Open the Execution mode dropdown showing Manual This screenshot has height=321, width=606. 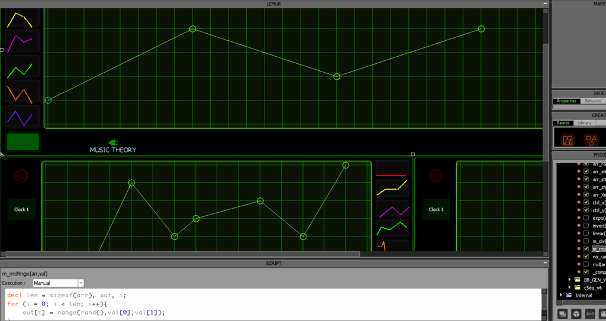pos(58,283)
